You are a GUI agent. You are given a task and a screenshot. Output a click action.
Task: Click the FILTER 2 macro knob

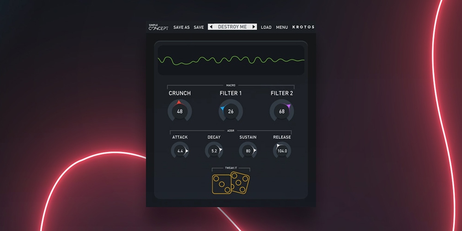(282, 111)
